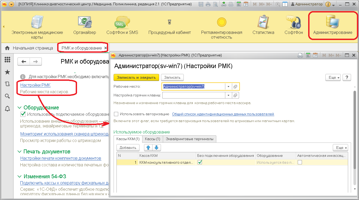Collapse the Оборудование section
The width and height of the screenshot is (359, 200).
coord(19,108)
